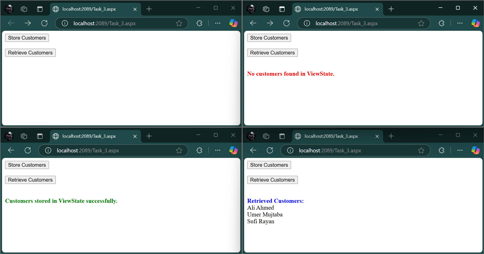Go forward in top-right browser window
This screenshot has height=254, width=484.
pos(270,23)
